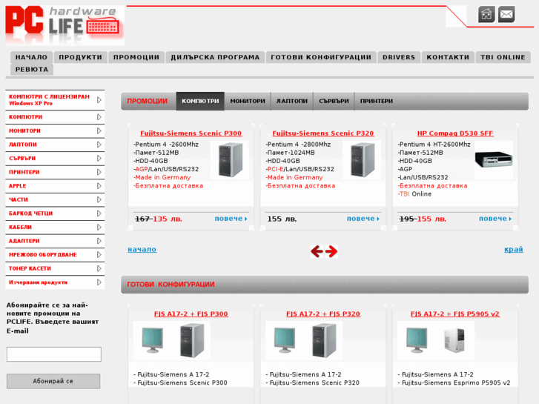This screenshot has width=539, height=404.
Task: Switch to the МОНИТОРИ promotions tab
Action: tap(248, 101)
